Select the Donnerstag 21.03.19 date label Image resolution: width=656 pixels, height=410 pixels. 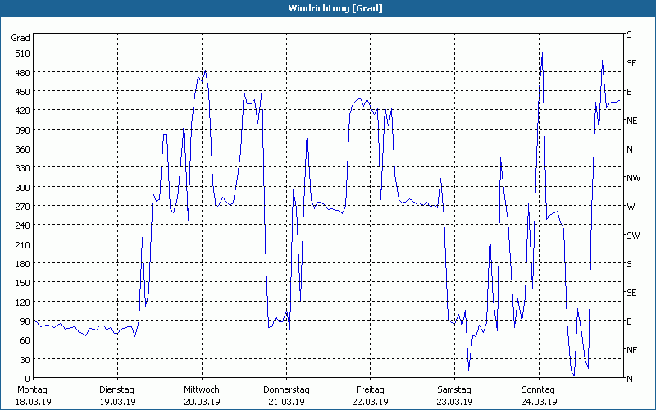286,395
